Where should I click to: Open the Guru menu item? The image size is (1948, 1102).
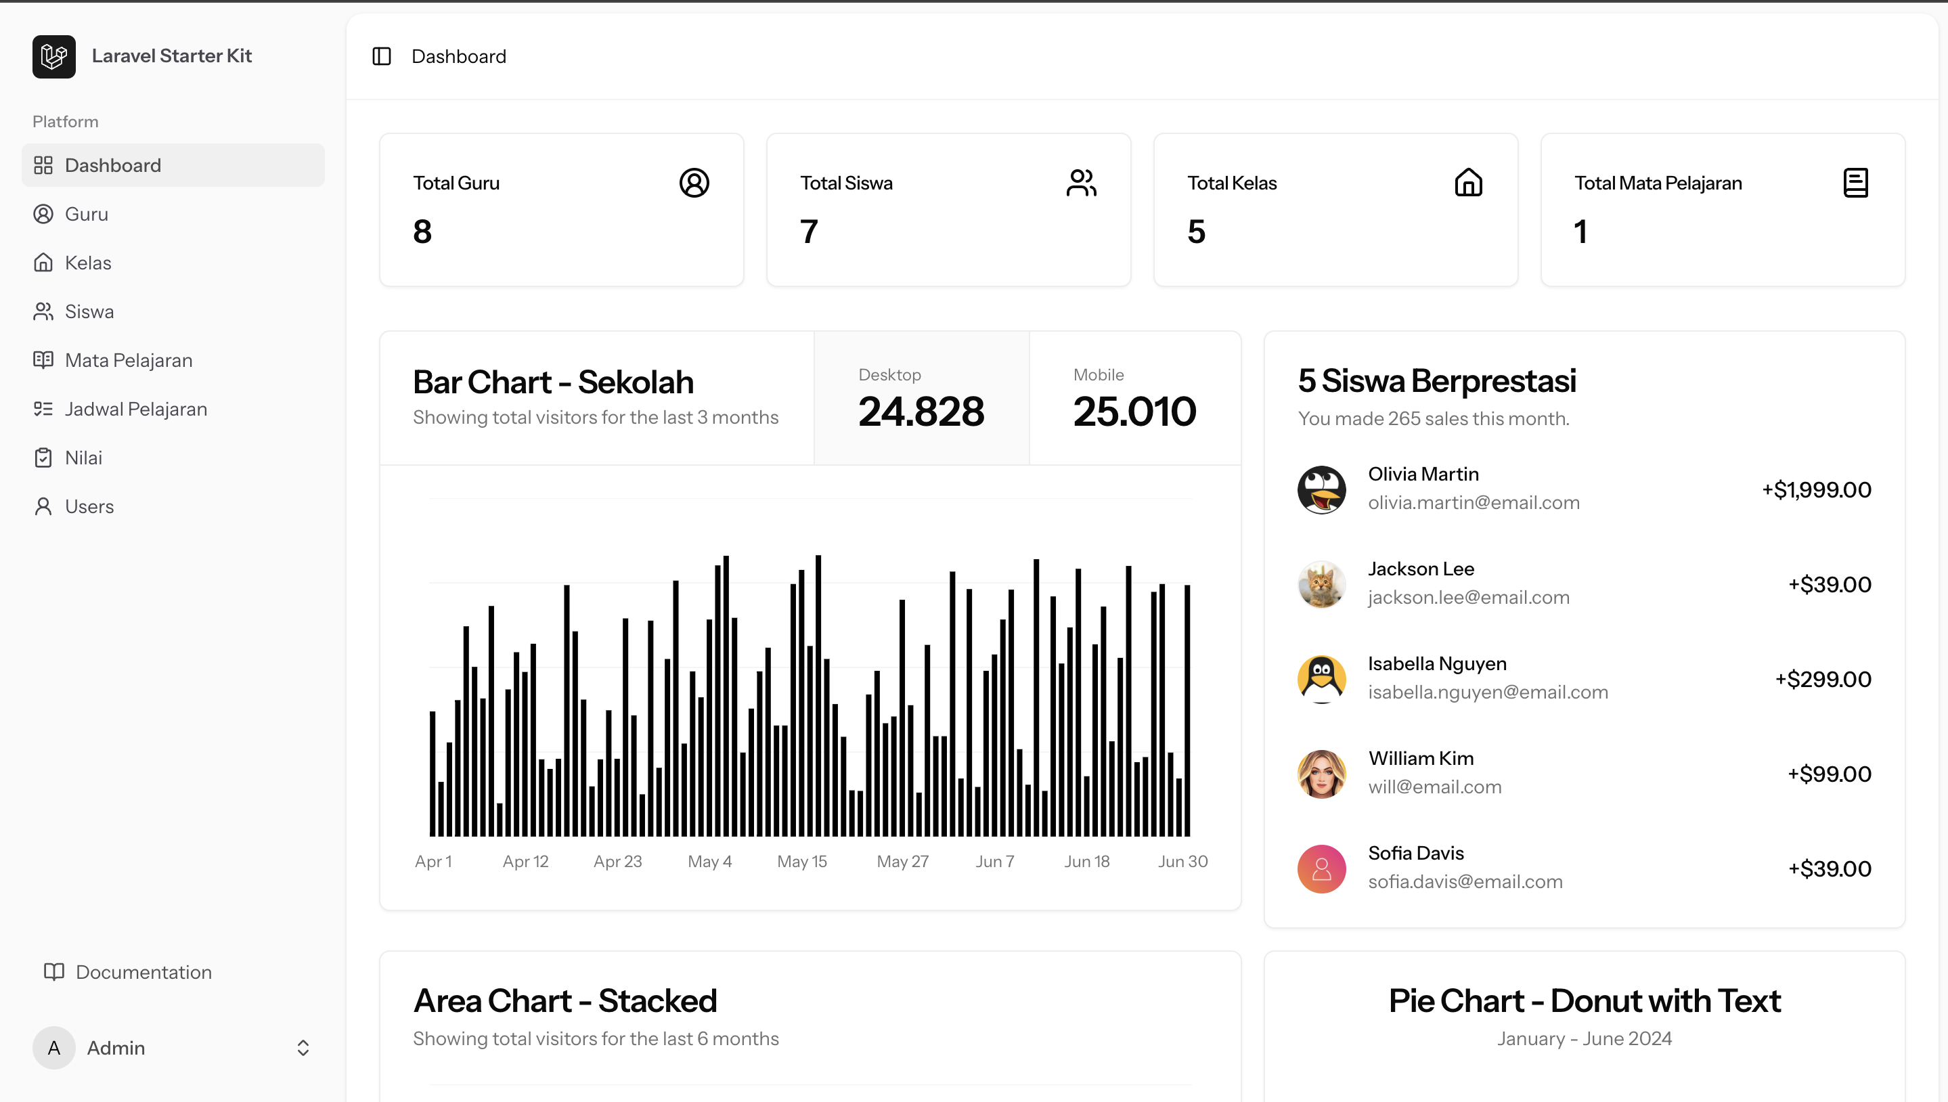click(86, 214)
